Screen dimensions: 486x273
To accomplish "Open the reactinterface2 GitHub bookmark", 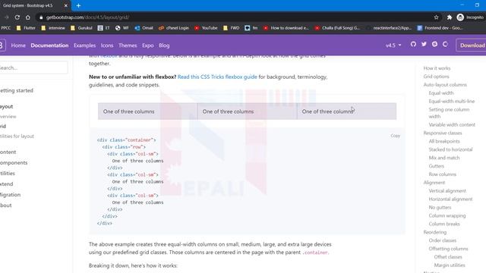I will 389,28.
